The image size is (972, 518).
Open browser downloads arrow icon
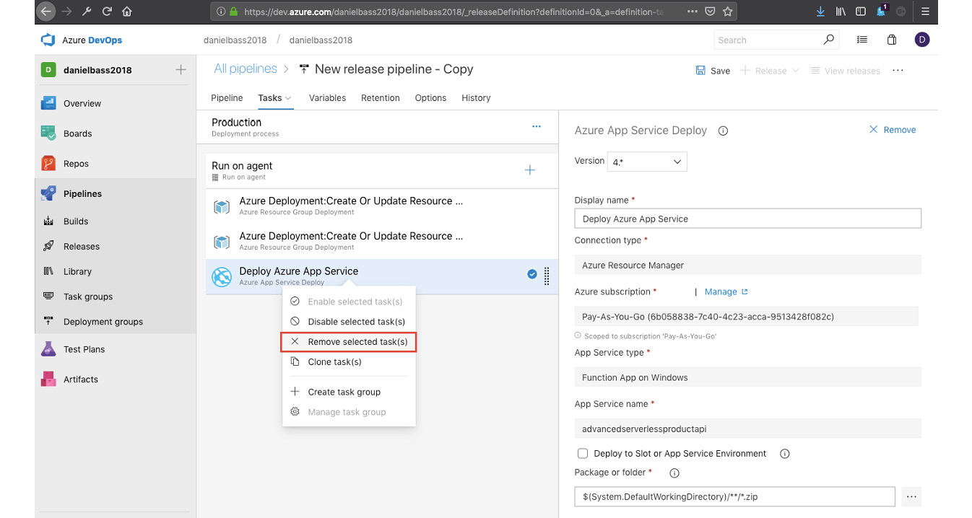(x=820, y=12)
